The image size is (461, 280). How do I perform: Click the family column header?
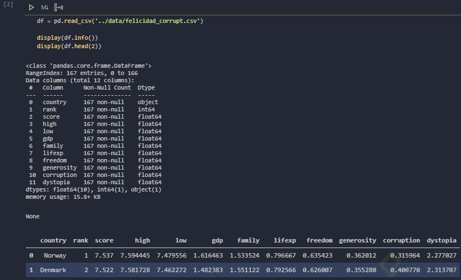tap(248, 240)
